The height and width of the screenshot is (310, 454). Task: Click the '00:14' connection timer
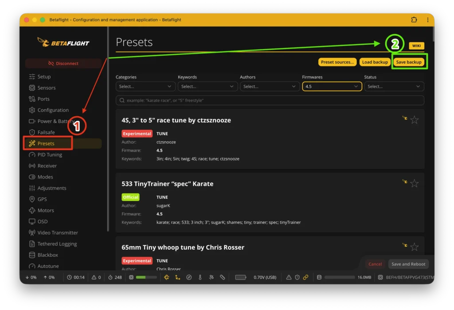tap(79, 277)
